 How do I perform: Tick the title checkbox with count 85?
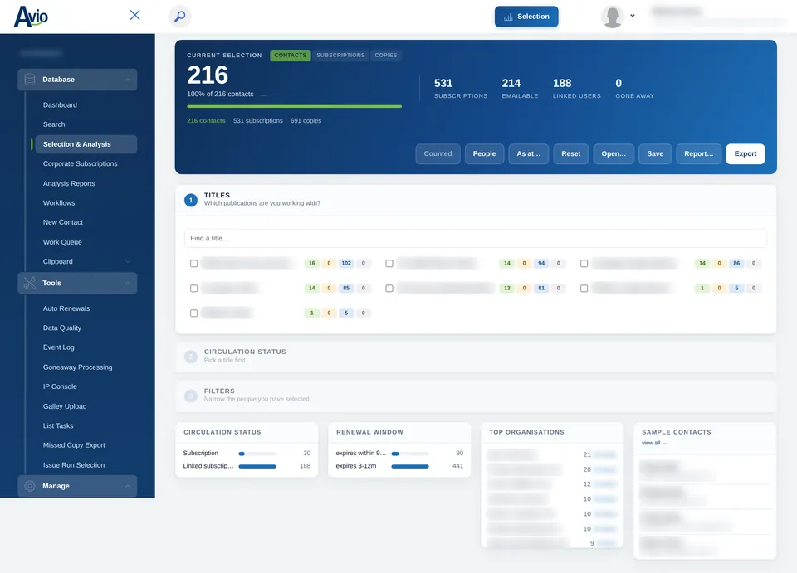coord(193,289)
